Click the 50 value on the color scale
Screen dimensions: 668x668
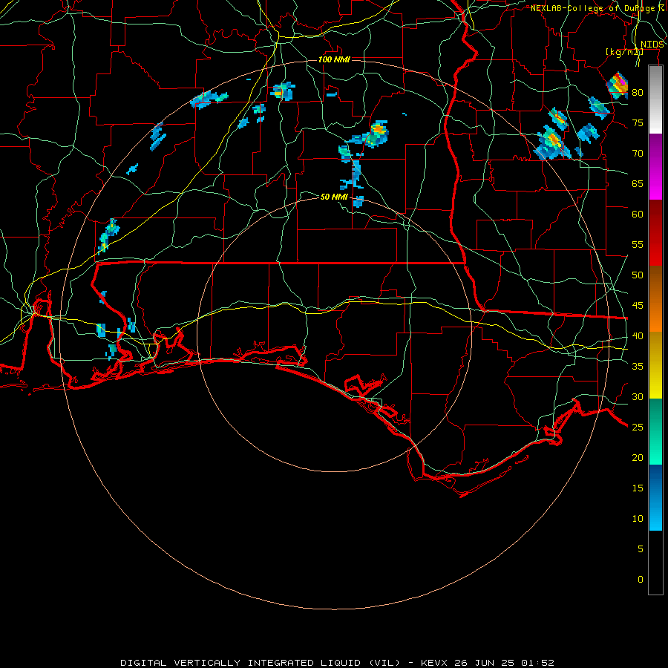click(638, 275)
